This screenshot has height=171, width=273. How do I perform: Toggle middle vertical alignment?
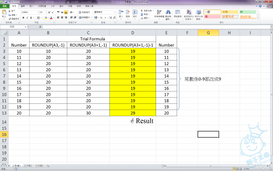(62, 12)
